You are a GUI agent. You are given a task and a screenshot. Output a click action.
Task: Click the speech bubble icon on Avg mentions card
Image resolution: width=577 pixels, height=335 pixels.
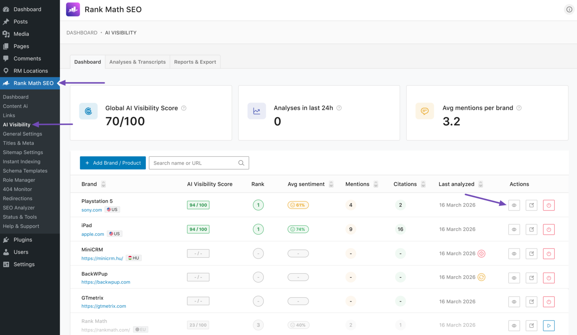(x=425, y=111)
